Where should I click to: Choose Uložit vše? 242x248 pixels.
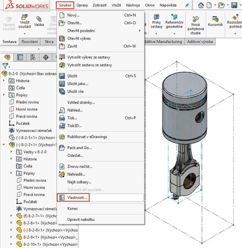100,91
